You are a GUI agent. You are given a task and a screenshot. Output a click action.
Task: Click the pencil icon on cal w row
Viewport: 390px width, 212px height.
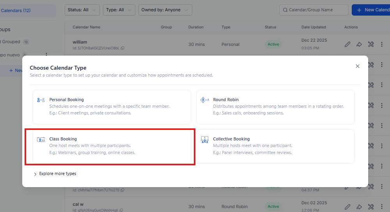tap(347, 207)
